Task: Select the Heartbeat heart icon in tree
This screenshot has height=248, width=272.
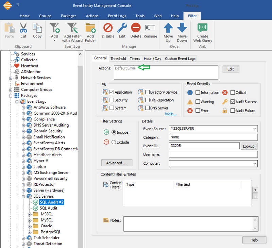Action: coord(17,66)
